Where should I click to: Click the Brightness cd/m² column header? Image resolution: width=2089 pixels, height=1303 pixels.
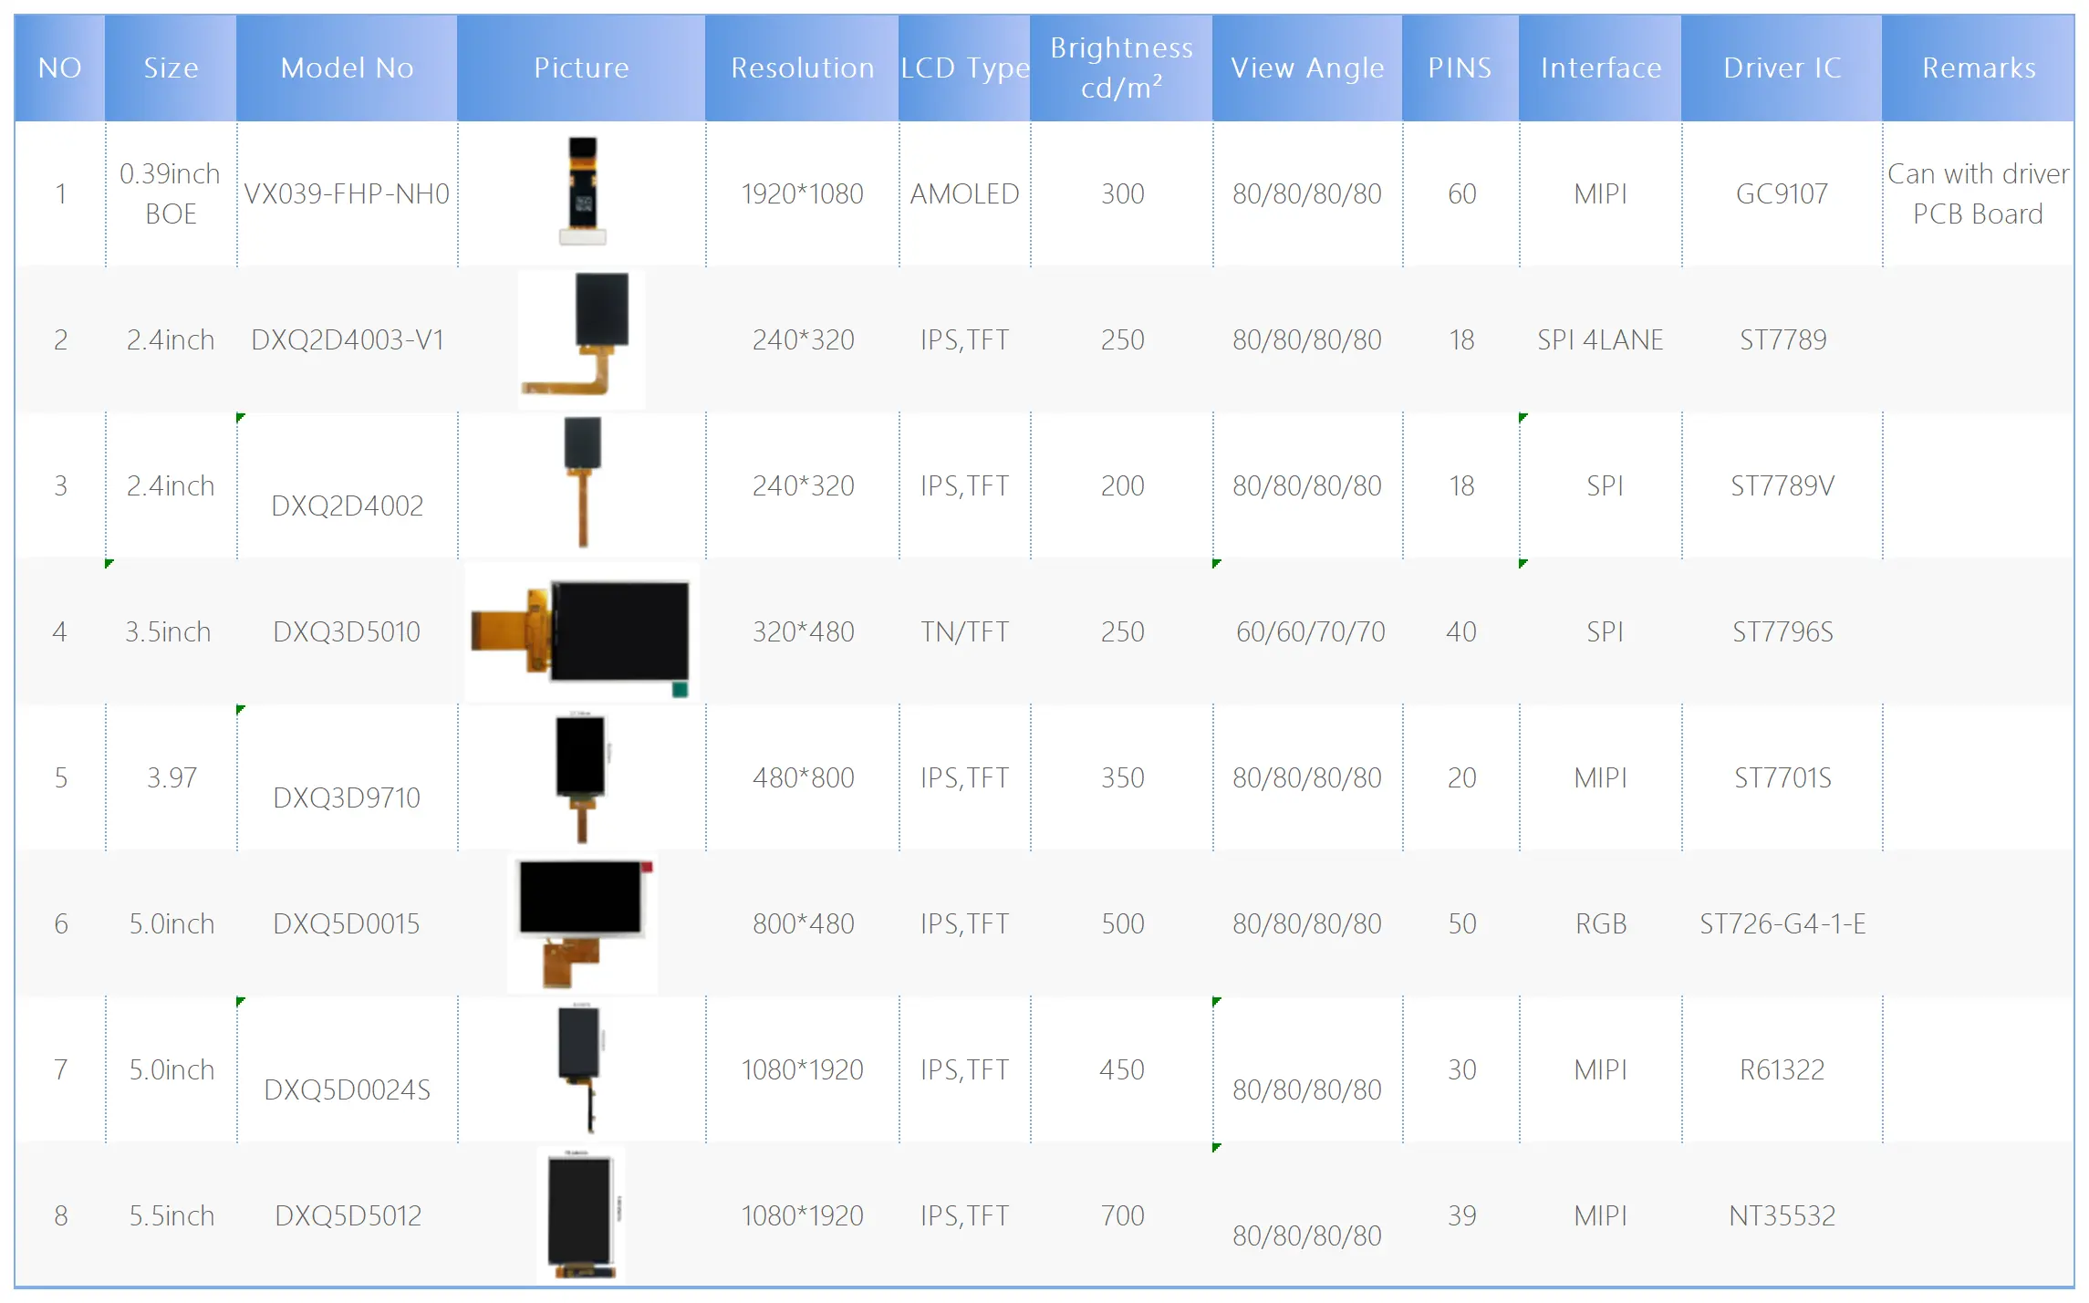coord(1121,68)
